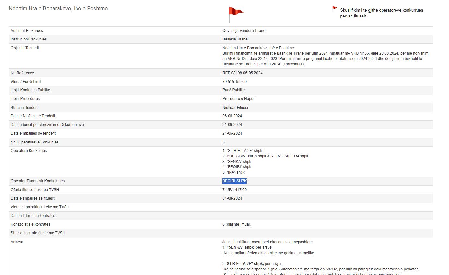Click the limit fund value 79 515 159,00
Viewport: 449px width, 275px height.
pyautogui.click(x=234, y=82)
